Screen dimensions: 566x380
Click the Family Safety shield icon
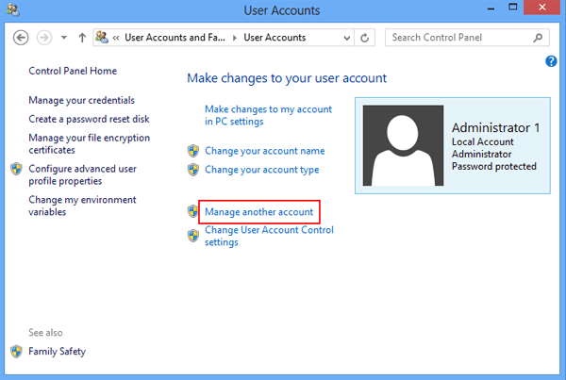[x=16, y=352]
